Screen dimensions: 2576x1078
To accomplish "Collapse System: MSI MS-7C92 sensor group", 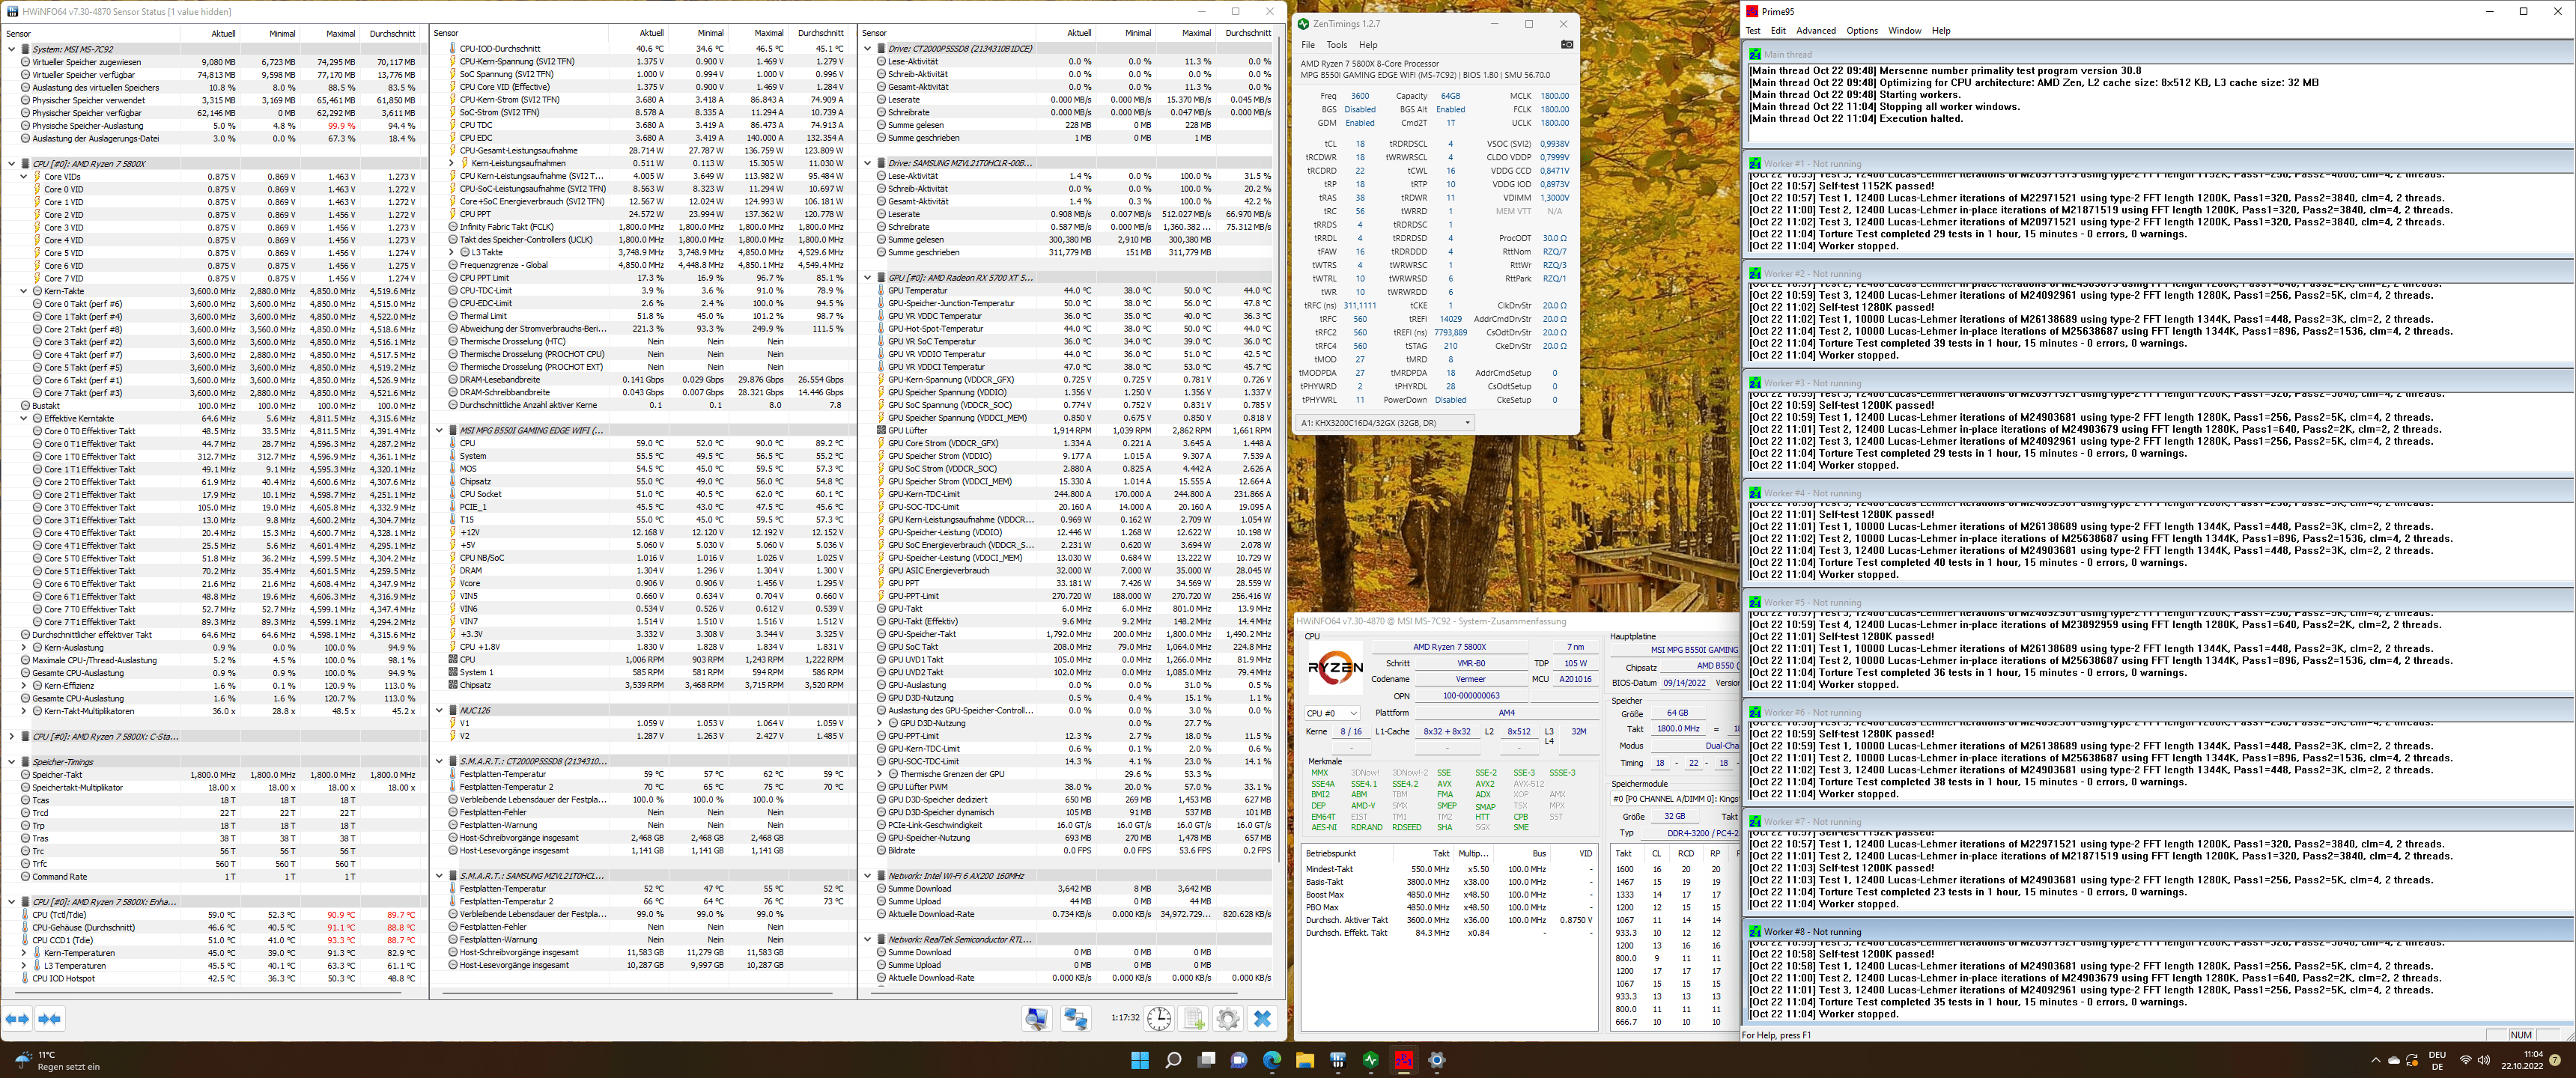I will [x=12, y=49].
